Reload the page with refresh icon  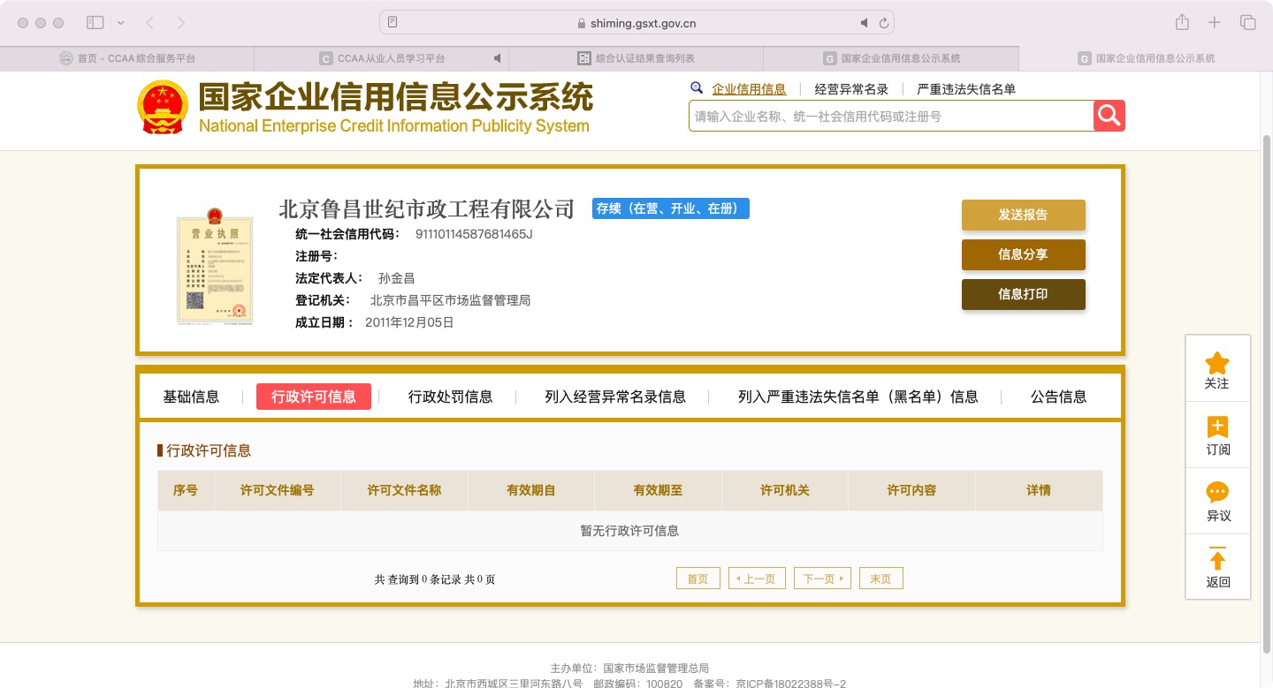pos(884,23)
